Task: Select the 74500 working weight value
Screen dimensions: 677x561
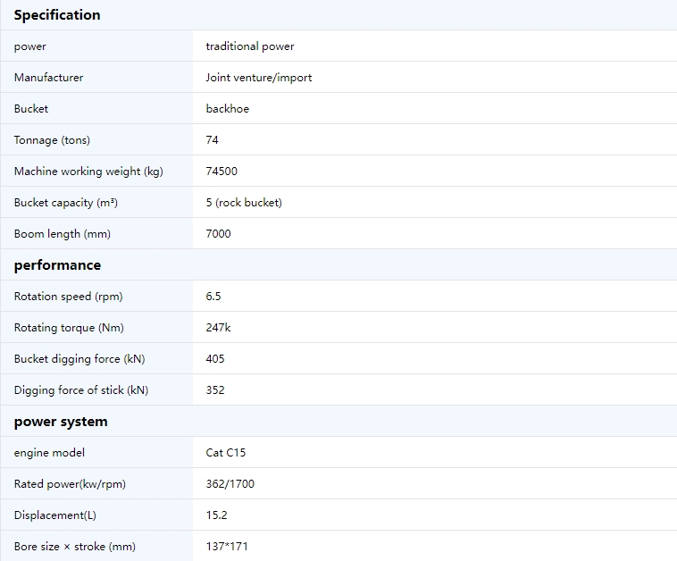Action: coord(221,172)
